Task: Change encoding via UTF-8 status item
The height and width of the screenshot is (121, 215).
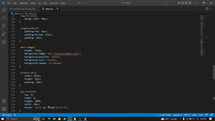Action: coord(187,115)
